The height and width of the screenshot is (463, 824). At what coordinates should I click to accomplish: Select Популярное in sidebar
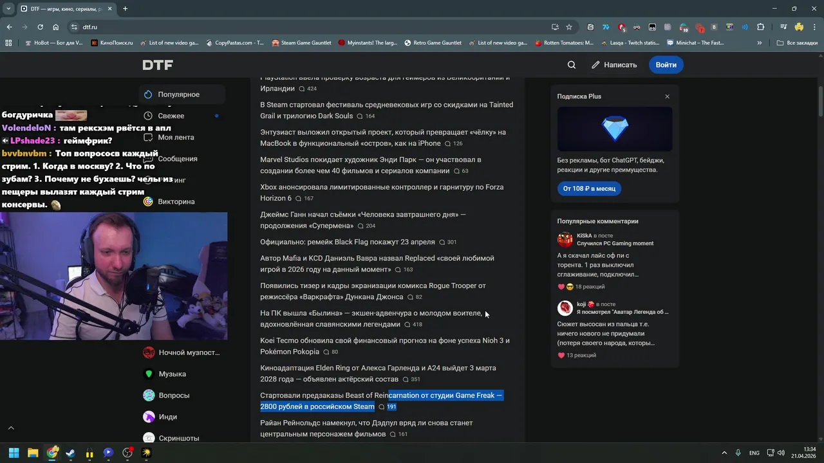(182, 95)
